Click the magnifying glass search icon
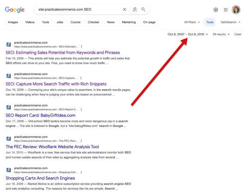 pos(143,9)
